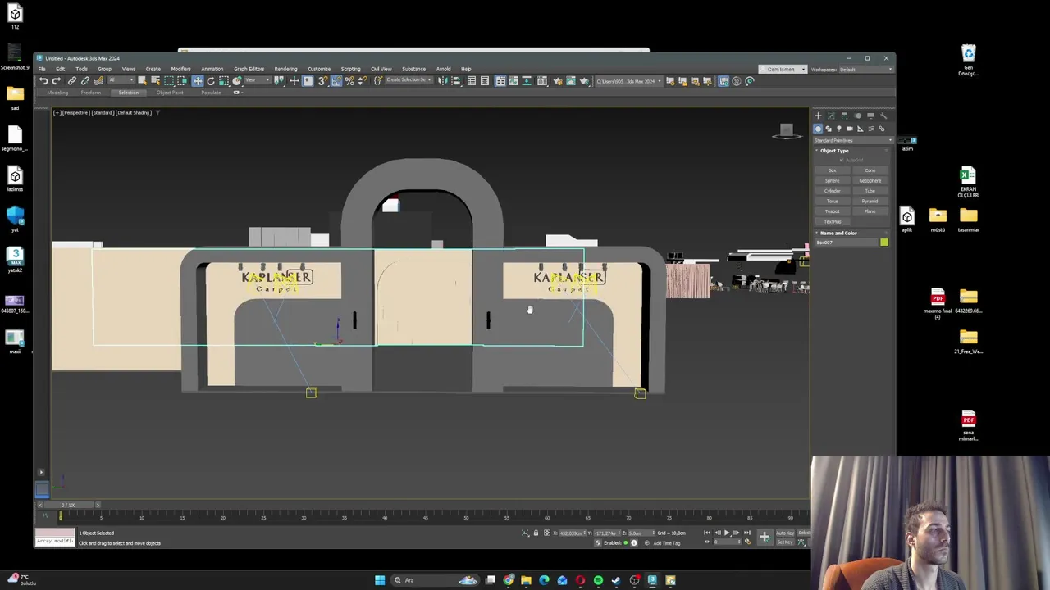Select the Cameras category icon
The image size is (1050, 590).
[850, 129]
